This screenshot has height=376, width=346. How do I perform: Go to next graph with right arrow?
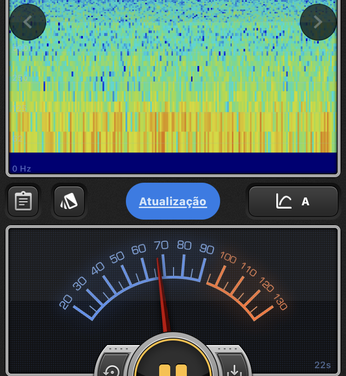coord(318,22)
